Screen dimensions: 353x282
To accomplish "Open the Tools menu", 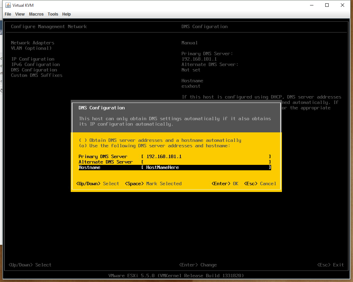I will (53, 14).
